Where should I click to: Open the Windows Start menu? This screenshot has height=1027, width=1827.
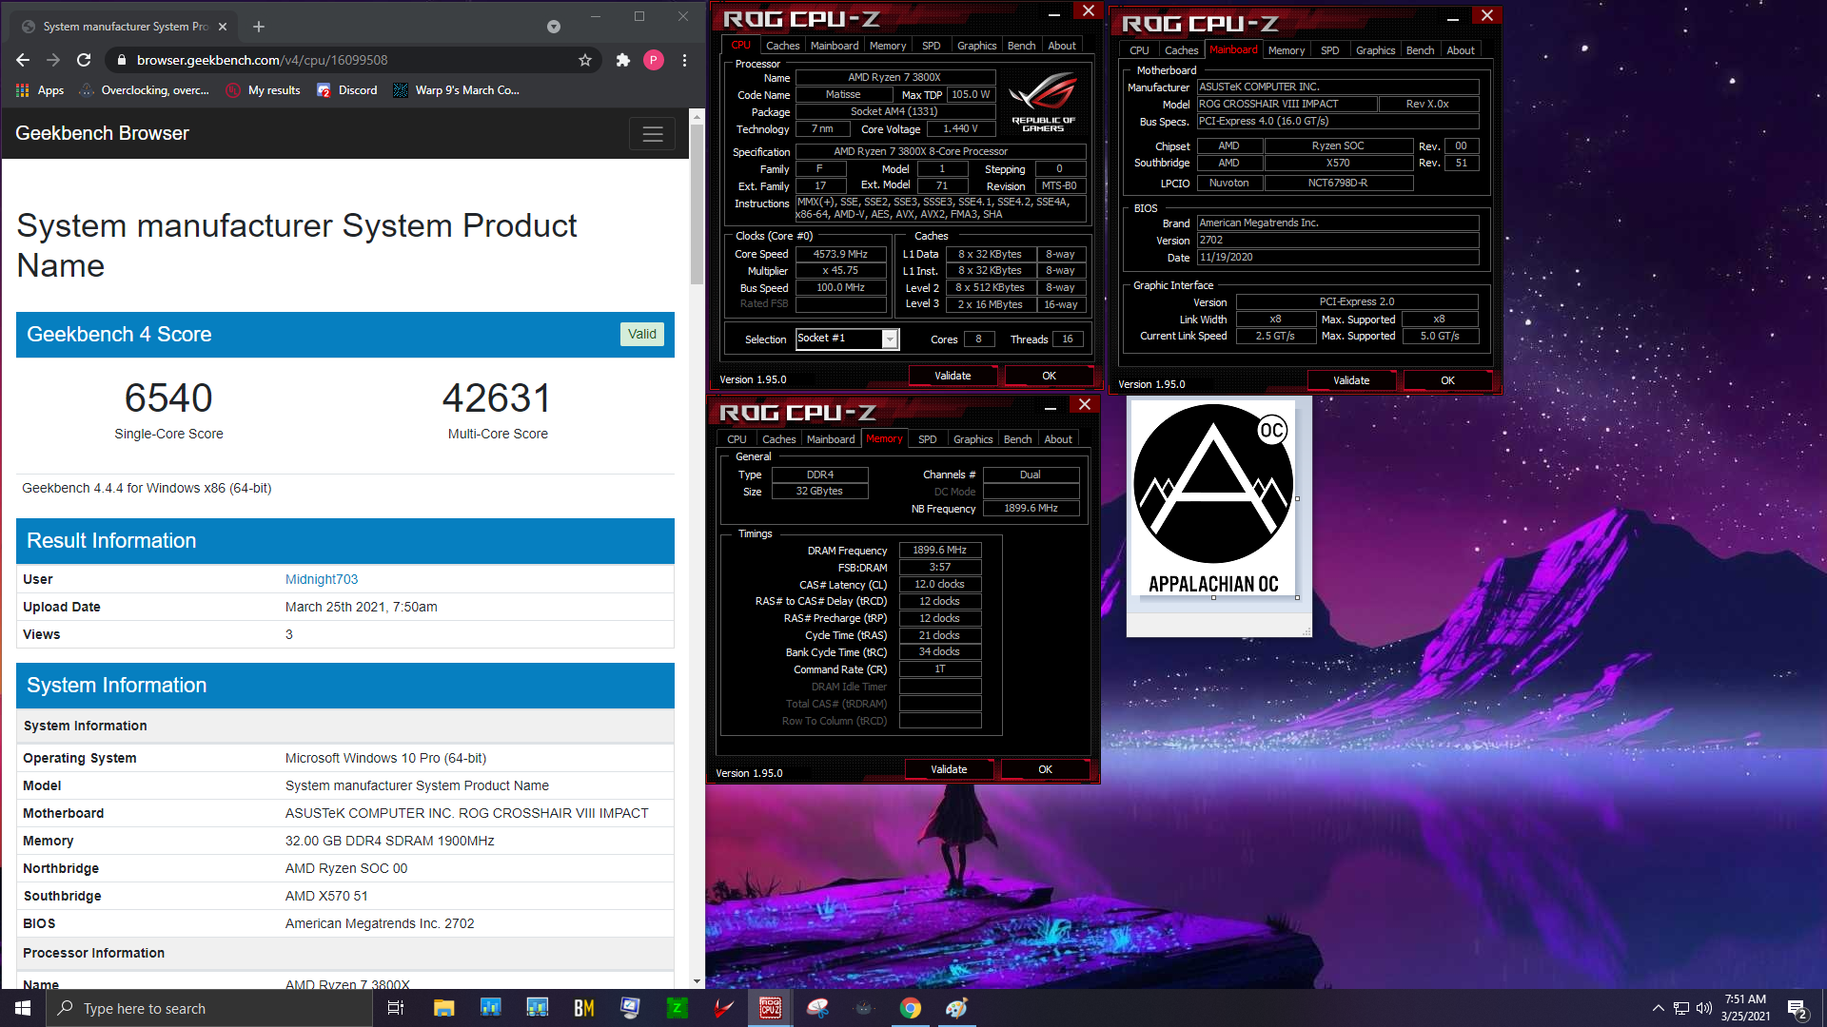tap(23, 1008)
